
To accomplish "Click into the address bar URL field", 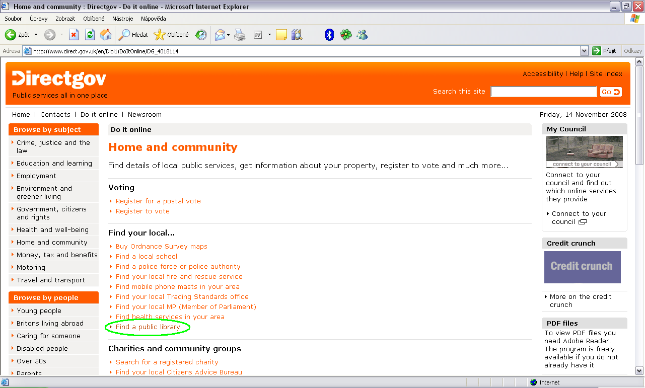I will click(302, 51).
